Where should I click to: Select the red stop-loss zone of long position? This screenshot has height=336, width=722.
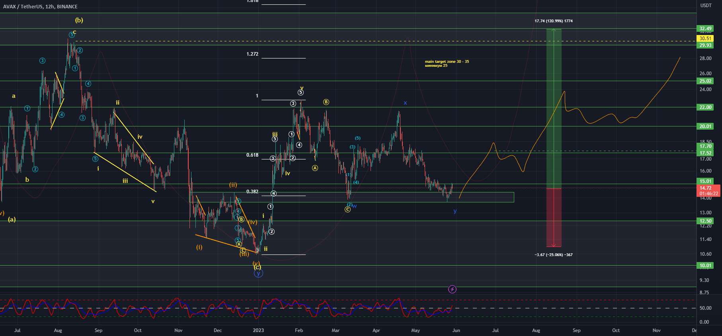pyautogui.click(x=554, y=218)
